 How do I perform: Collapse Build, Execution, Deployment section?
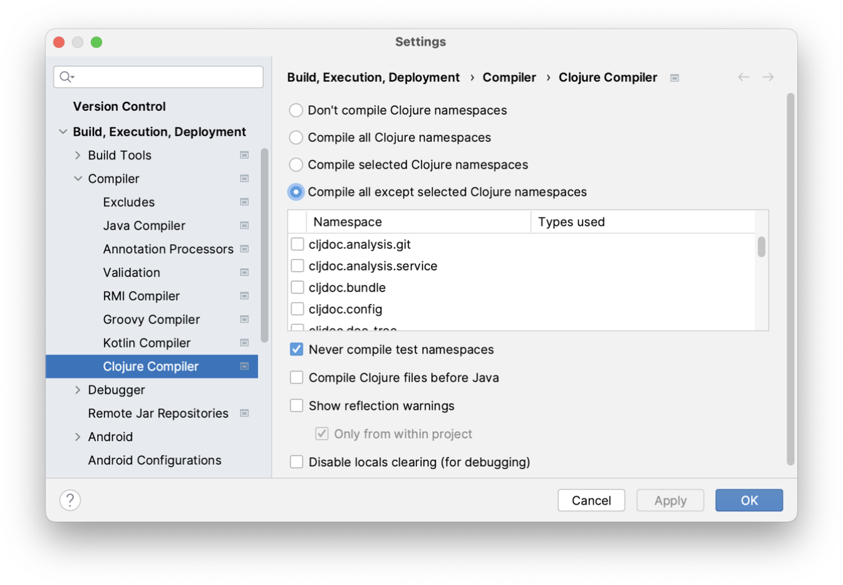click(x=63, y=131)
